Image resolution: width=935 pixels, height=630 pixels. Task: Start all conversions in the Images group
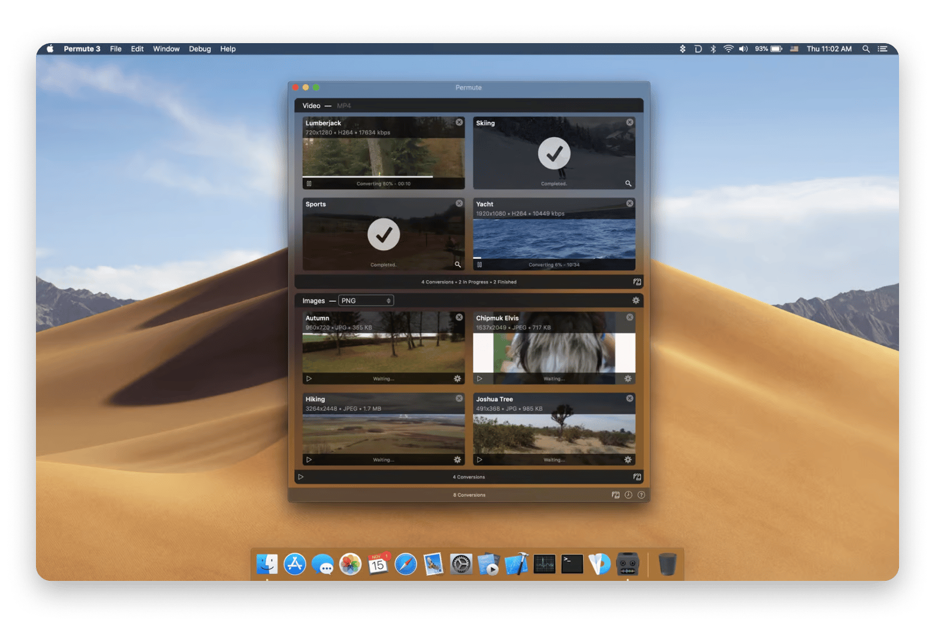coord(301,477)
